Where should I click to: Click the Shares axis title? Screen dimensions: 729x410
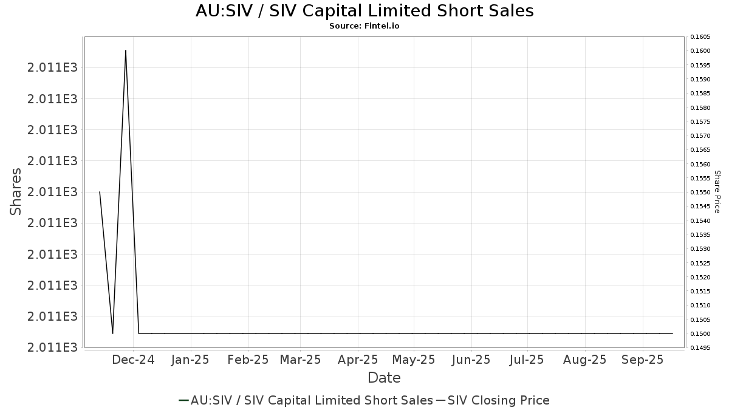tap(16, 191)
